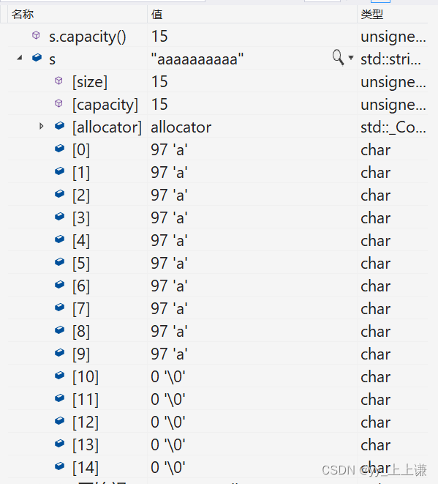The width and height of the screenshot is (438, 484).
Task: Click the blue icon beside [allocator]
Action: 59,125
